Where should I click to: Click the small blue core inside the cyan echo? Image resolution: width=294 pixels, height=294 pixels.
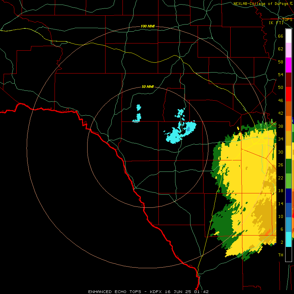tap(188, 129)
